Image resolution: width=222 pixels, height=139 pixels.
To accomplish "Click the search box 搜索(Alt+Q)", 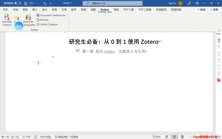I will coord(113,3).
